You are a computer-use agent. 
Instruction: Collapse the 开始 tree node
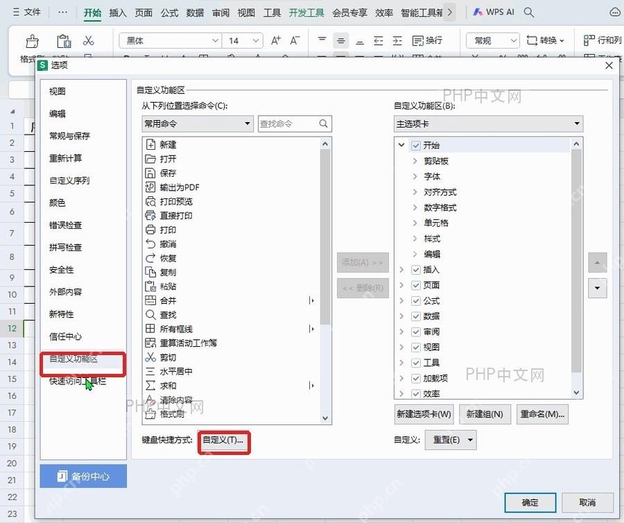coord(401,145)
